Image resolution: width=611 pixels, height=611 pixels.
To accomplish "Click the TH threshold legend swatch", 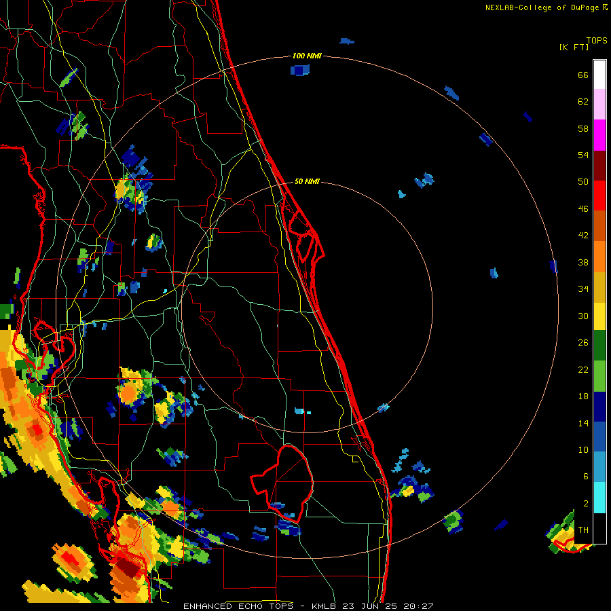I will tap(599, 528).
